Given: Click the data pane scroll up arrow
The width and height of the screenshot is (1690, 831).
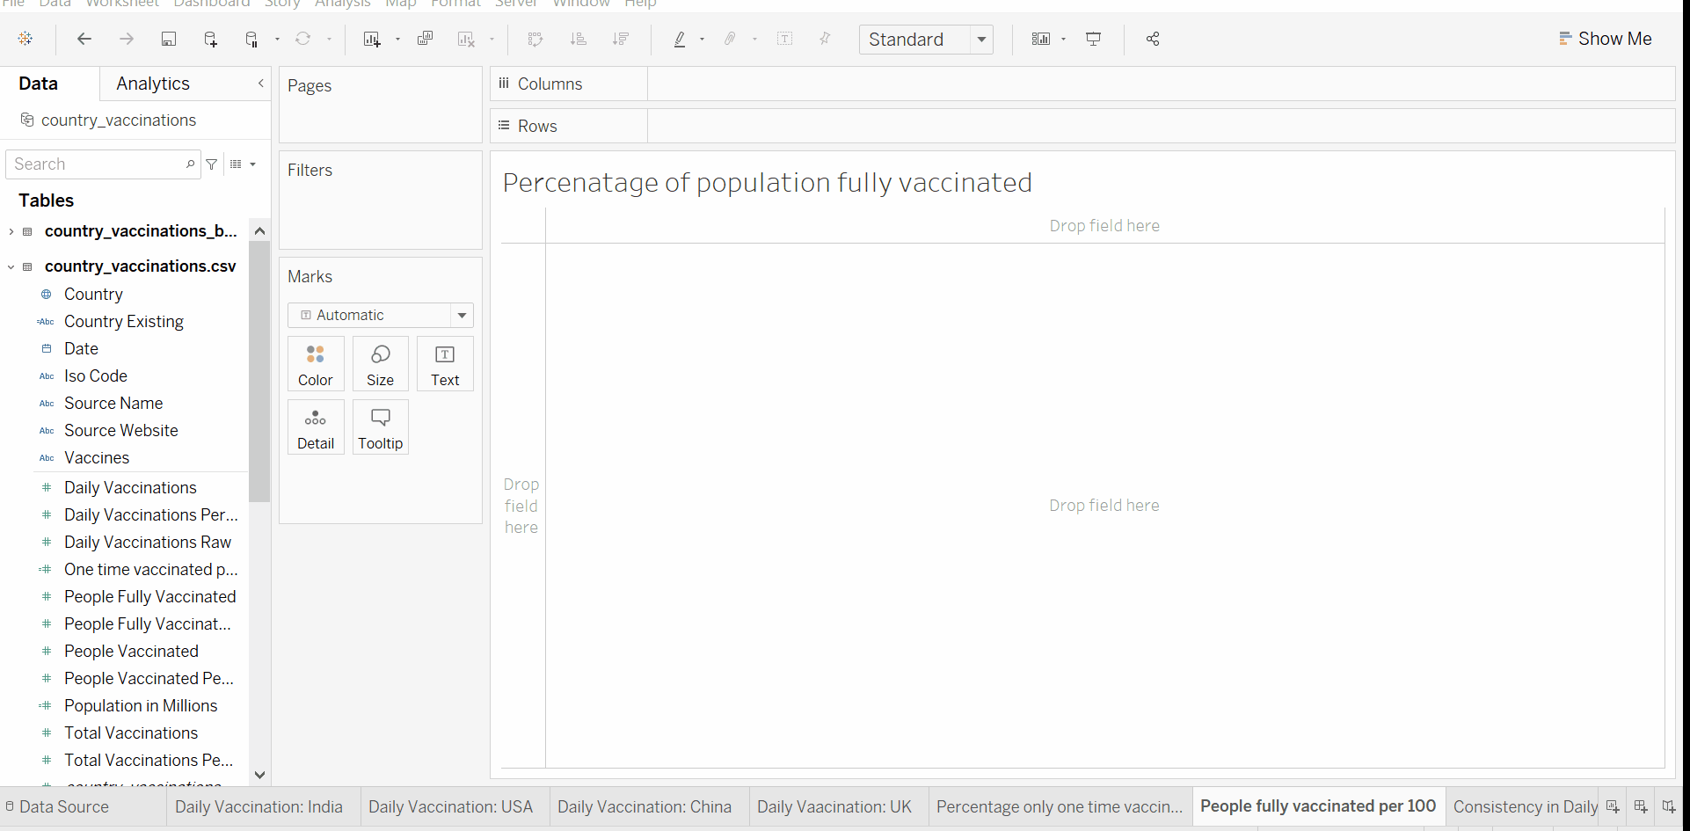Looking at the screenshot, I should (x=259, y=230).
